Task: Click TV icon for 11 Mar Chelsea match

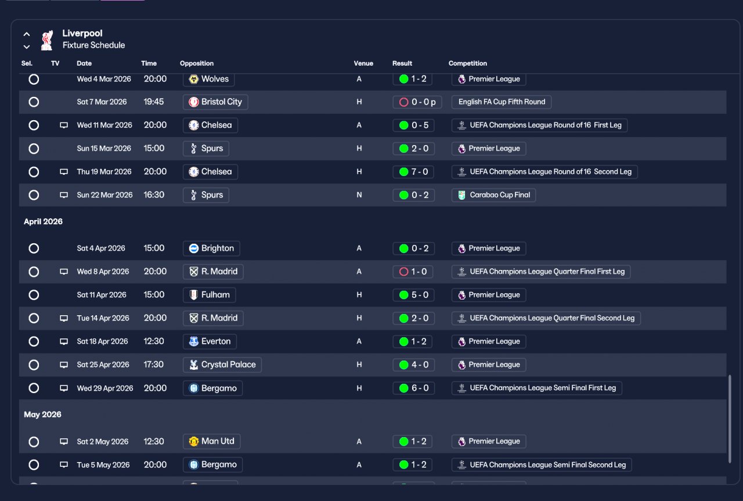Action: [x=64, y=125]
